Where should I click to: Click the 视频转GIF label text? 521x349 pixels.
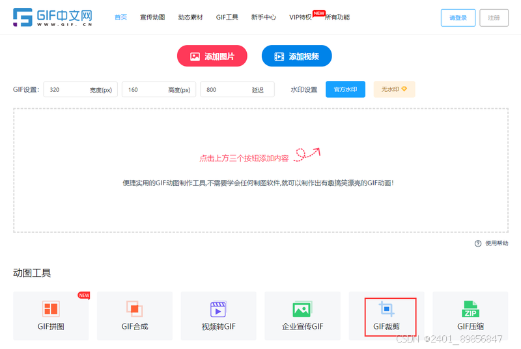point(218,326)
